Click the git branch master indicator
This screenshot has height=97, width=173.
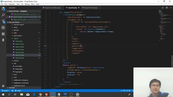click(5, 91)
